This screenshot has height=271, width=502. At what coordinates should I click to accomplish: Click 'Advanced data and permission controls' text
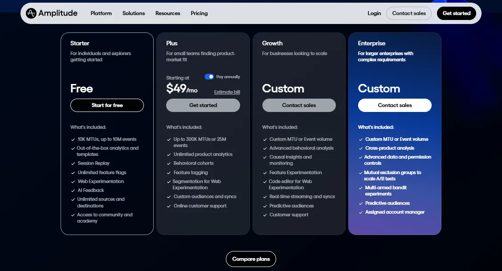click(x=398, y=160)
